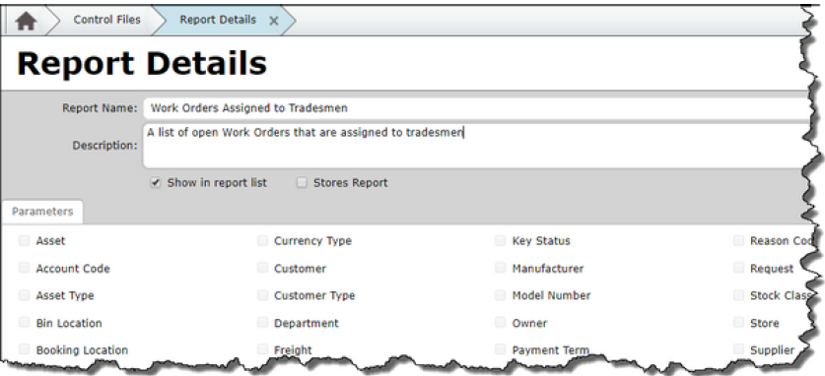Check the Bin Location parameter
The height and width of the screenshot is (376, 825).
[25, 323]
